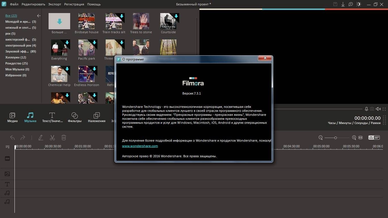Open the Музыка tab

(30, 118)
